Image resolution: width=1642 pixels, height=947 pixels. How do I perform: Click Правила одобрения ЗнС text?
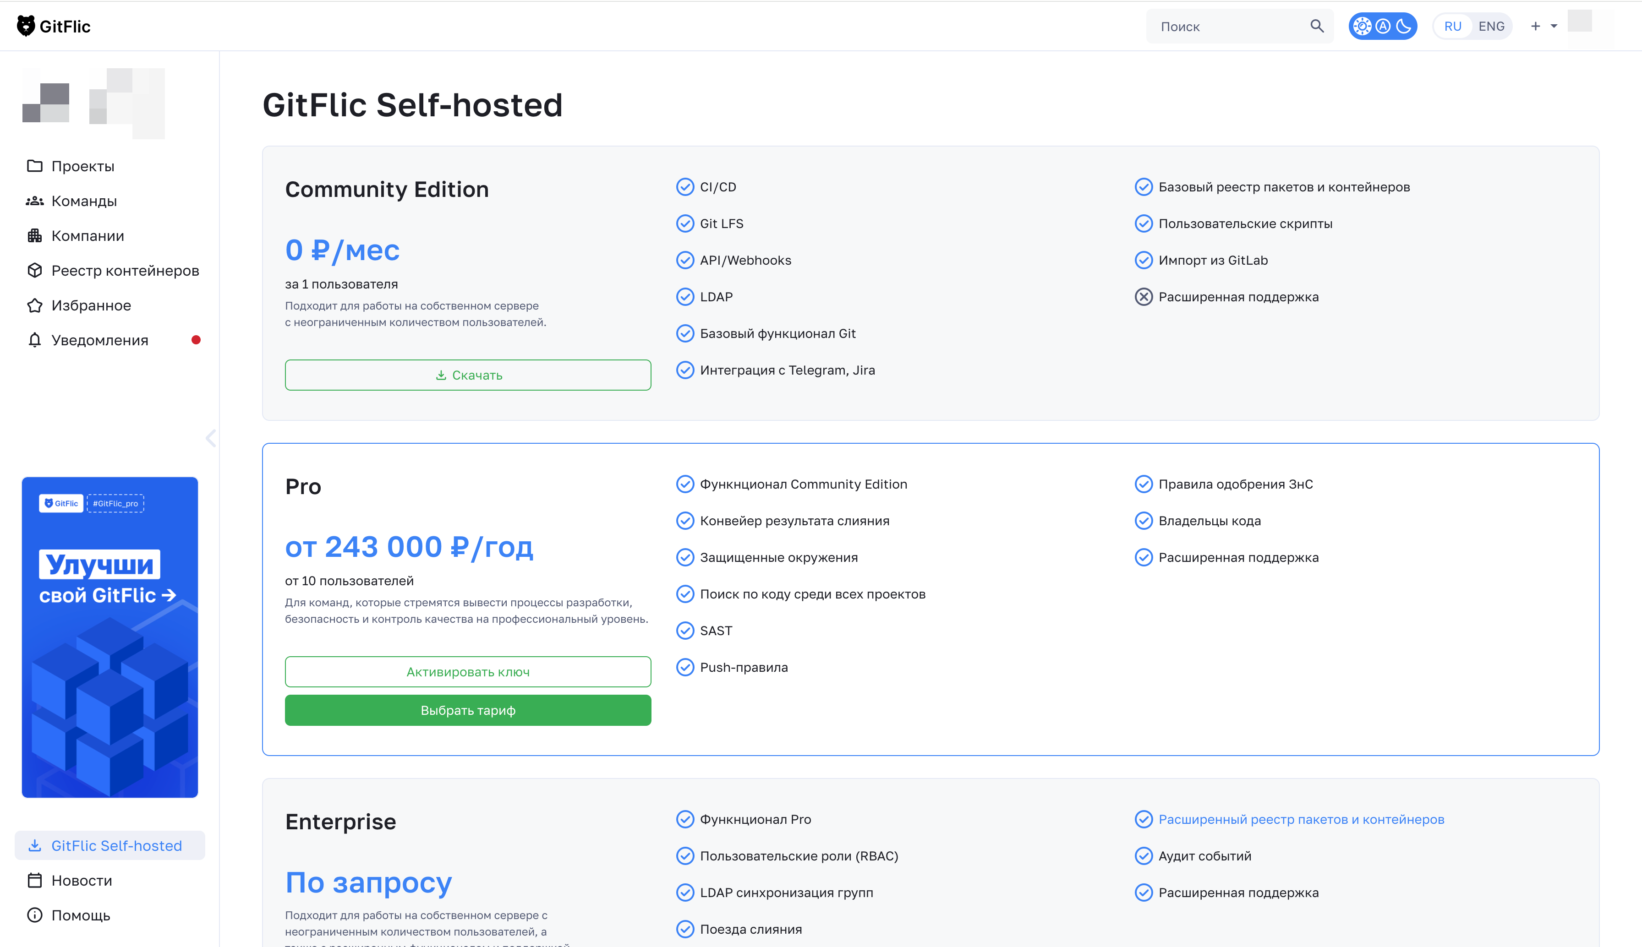[x=1236, y=484]
